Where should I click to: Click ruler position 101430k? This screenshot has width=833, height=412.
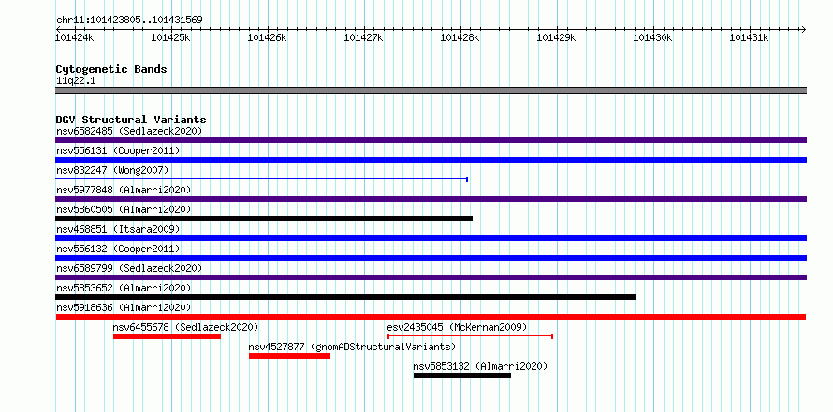pos(653,37)
